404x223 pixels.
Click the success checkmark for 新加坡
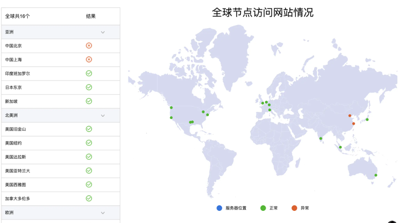point(89,101)
